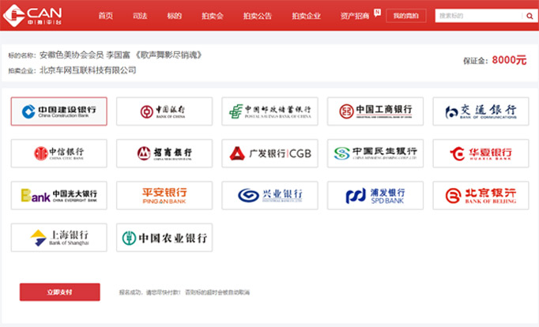Screen dimensions: 539x327
Task: Choose the 中国工商银行 ICBC bank logo
Action: (375, 111)
